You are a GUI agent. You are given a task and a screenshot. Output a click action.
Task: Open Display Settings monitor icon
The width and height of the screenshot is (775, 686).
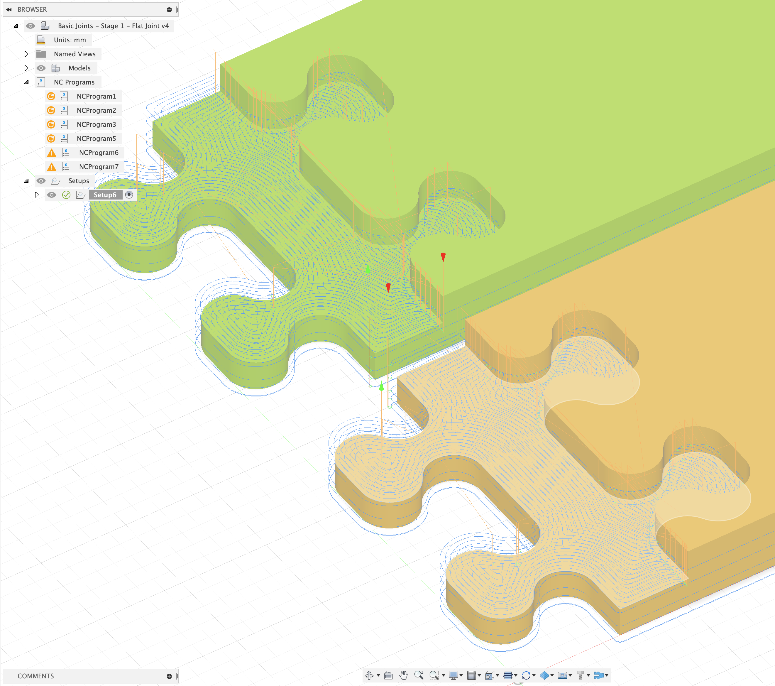point(454,675)
